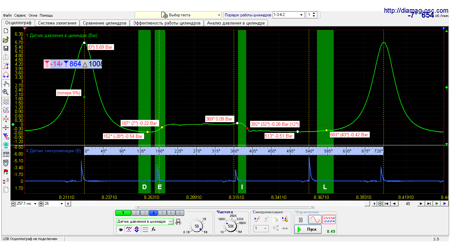Image resolution: width=453 pixels, height=243 pixels.
Task: Switch to Сравнение цилиндров tab
Action: (x=105, y=23)
